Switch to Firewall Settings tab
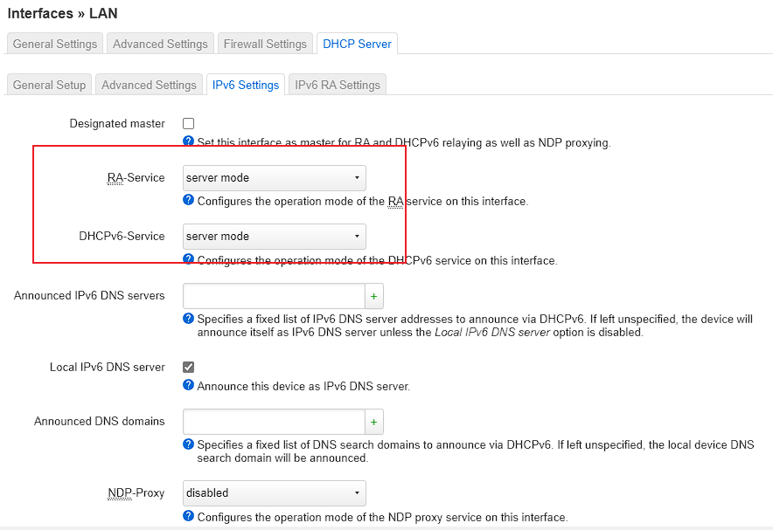The image size is (773, 530). point(265,44)
